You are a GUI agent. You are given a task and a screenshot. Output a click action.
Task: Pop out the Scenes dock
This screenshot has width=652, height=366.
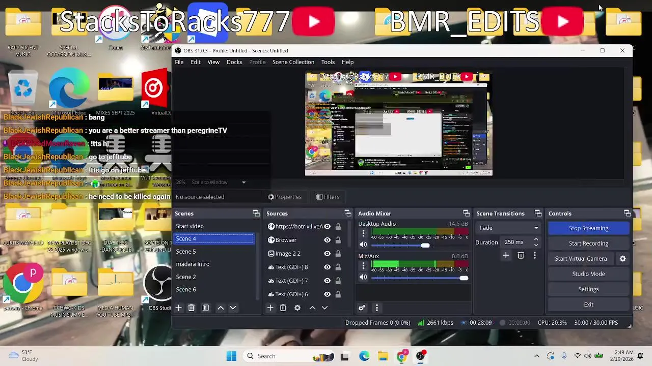point(256,213)
